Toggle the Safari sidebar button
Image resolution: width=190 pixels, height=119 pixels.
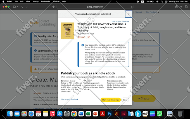coord(14,7)
